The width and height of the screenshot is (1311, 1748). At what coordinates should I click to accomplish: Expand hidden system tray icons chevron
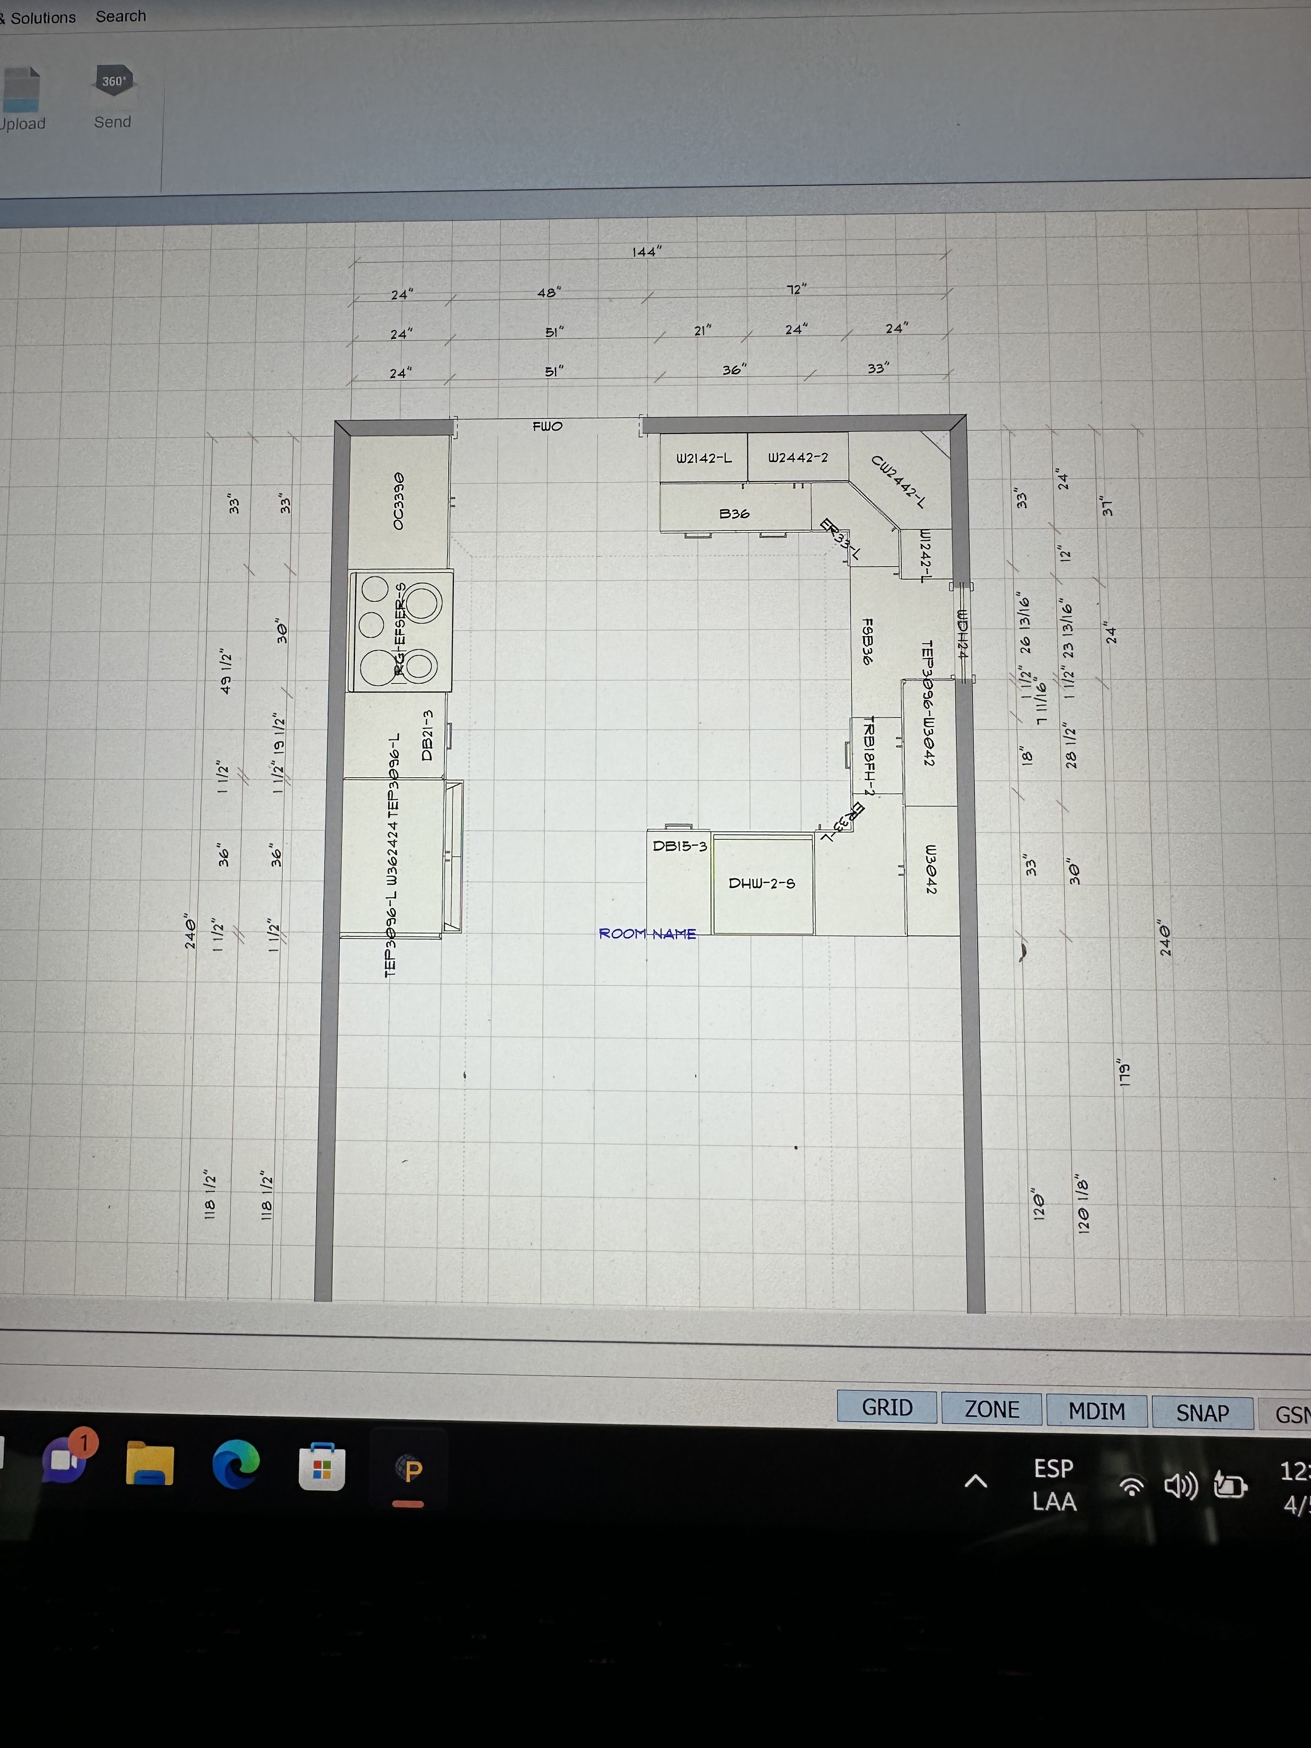[976, 1482]
